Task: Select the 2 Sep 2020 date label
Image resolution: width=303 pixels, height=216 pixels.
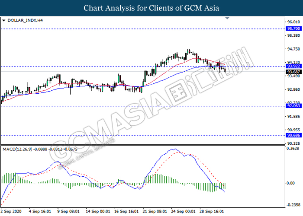Action: pyautogui.click(x=12, y=212)
